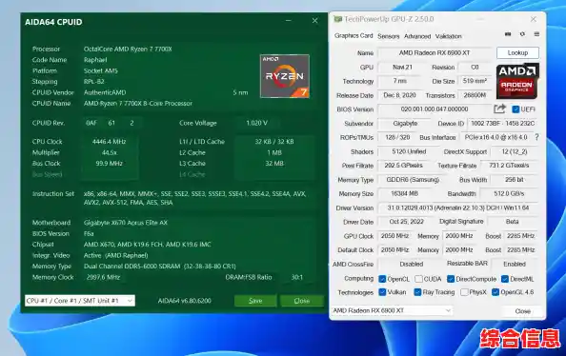This screenshot has height=356, width=566.
Task: Click the GPU-Z refresh icon
Action: click(522, 34)
